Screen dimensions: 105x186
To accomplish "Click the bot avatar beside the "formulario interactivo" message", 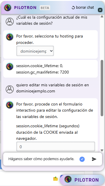I will (10, 105).
